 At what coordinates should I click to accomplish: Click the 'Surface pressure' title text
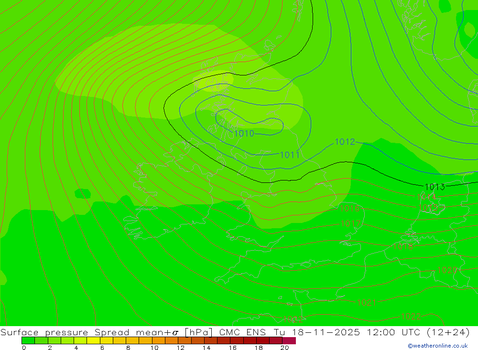pyautogui.click(x=44, y=332)
